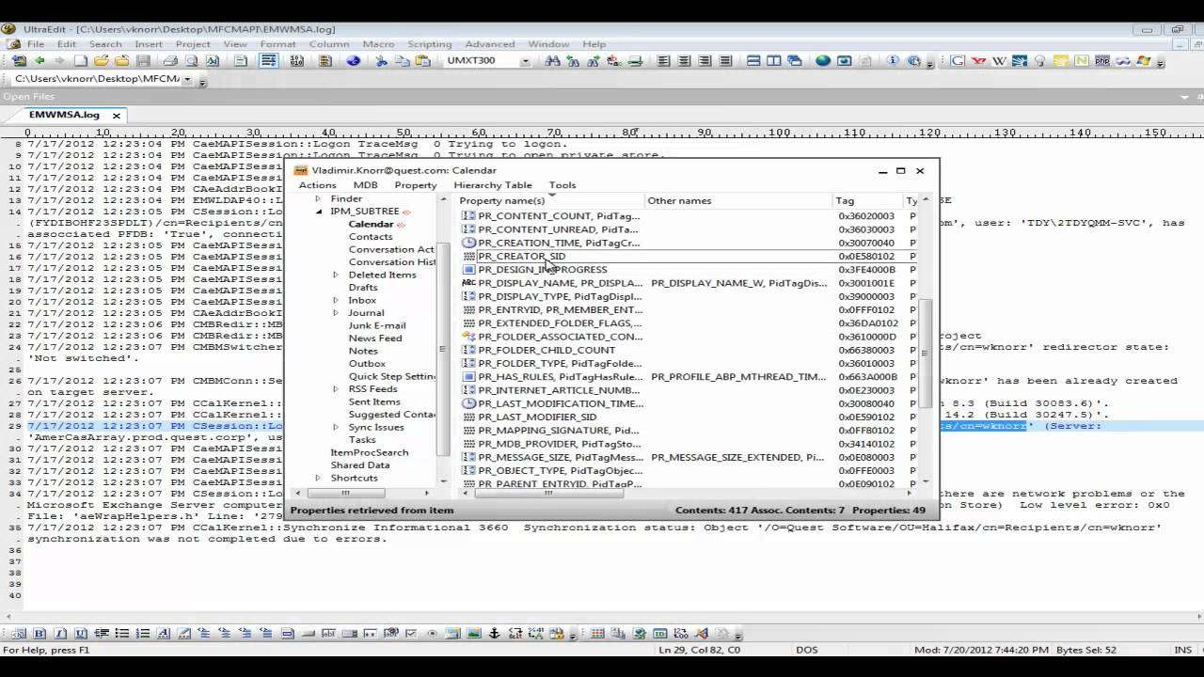Open the Advanced menu
The image size is (1204, 677).
tap(489, 44)
